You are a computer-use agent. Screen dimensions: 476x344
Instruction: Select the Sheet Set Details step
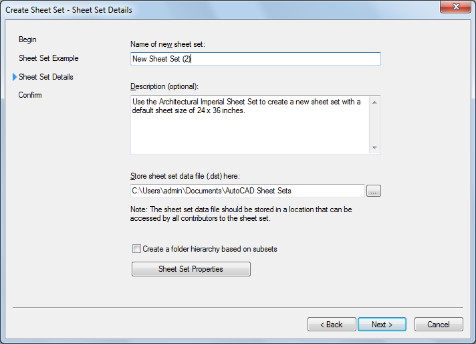(46, 77)
